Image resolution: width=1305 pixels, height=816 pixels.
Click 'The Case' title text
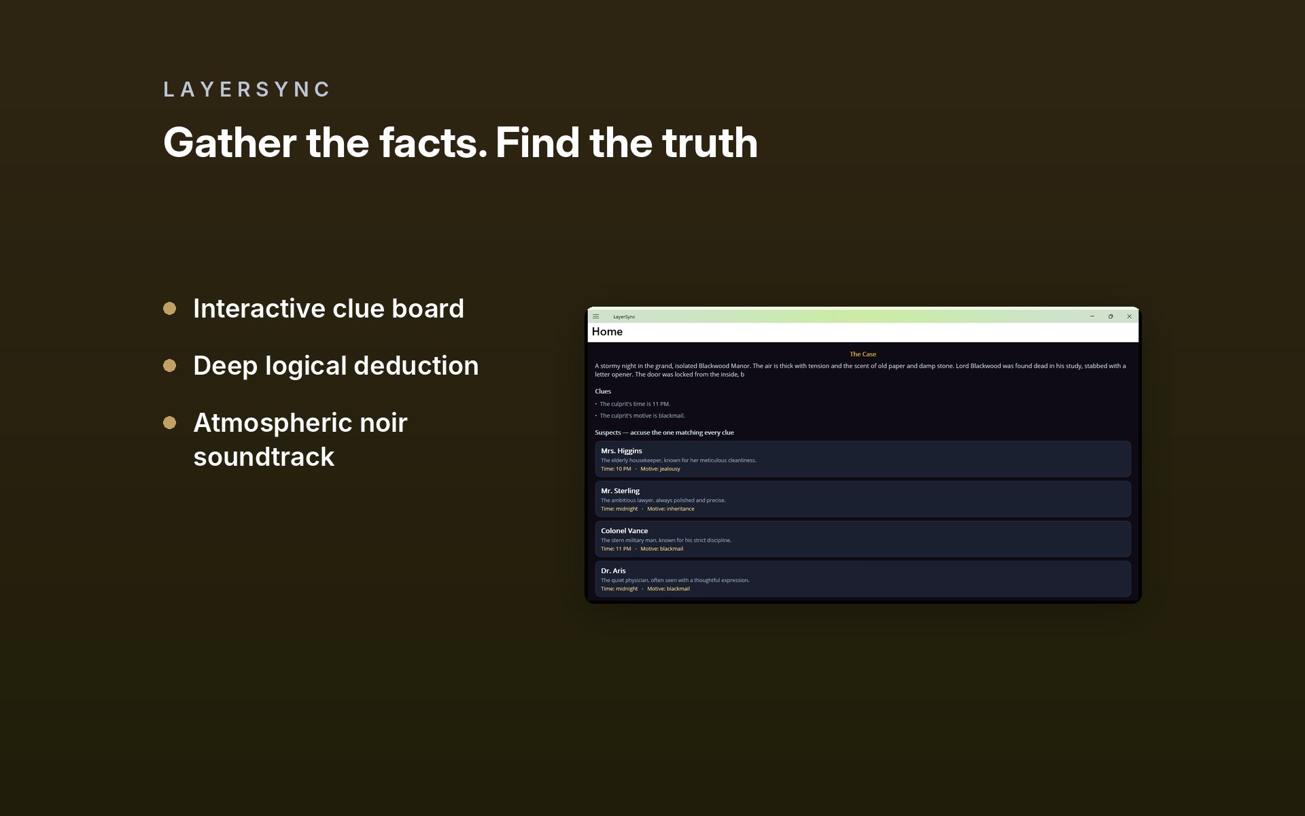[x=863, y=354]
